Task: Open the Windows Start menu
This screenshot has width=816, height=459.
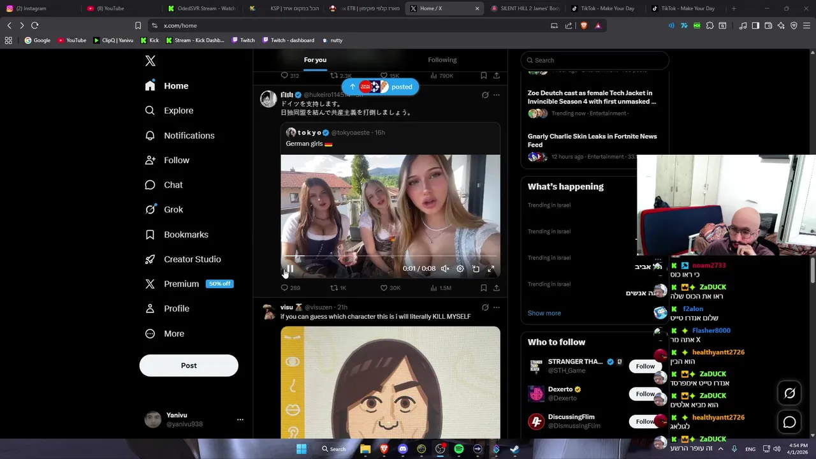Action: (302, 449)
